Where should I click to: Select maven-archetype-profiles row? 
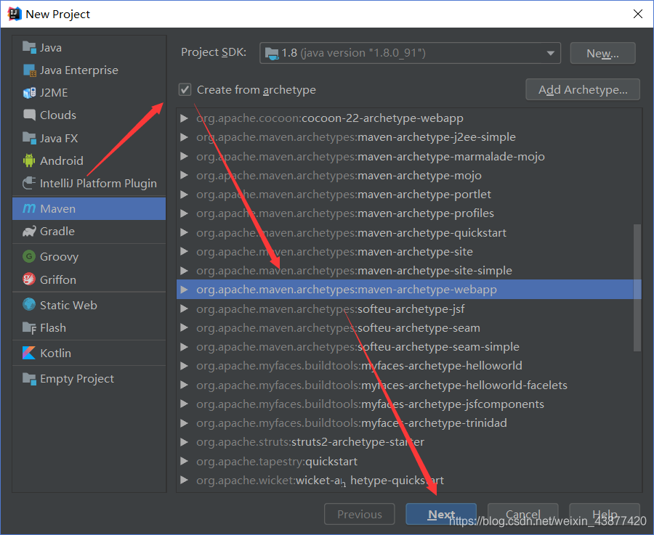click(x=408, y=213)
